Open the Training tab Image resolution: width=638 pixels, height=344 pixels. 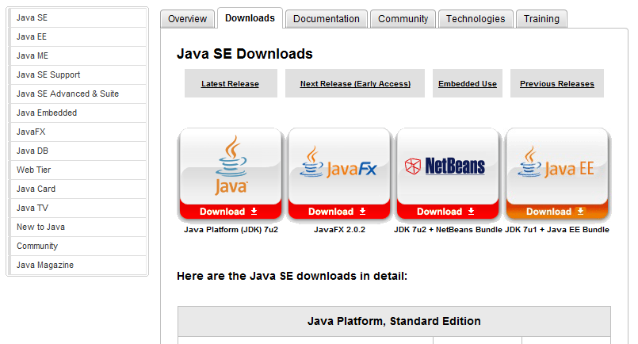click(x=541, y=19)
